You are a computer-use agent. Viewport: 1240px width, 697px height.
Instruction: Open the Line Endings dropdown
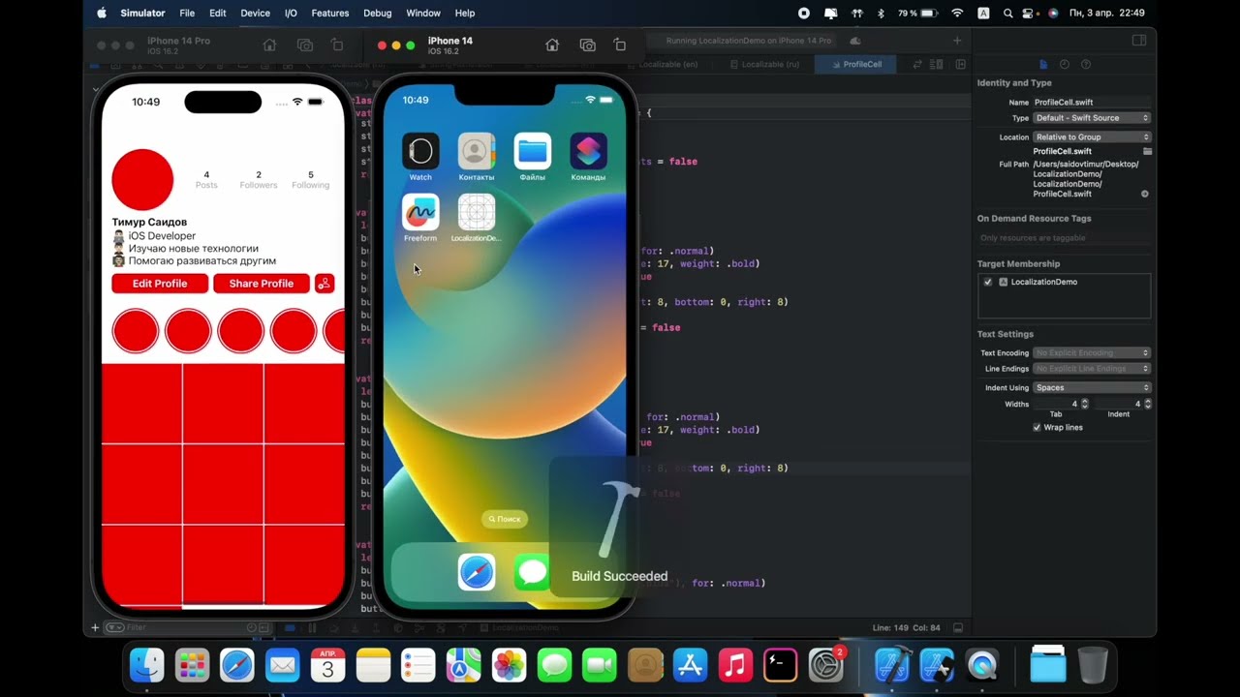point(1092,369)
